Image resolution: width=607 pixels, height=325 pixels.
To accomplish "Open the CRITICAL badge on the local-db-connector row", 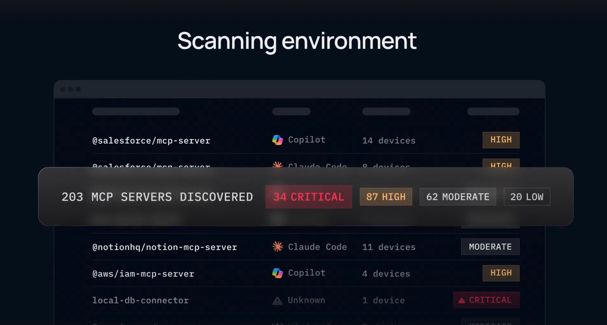I will click(x=486, y=300).
